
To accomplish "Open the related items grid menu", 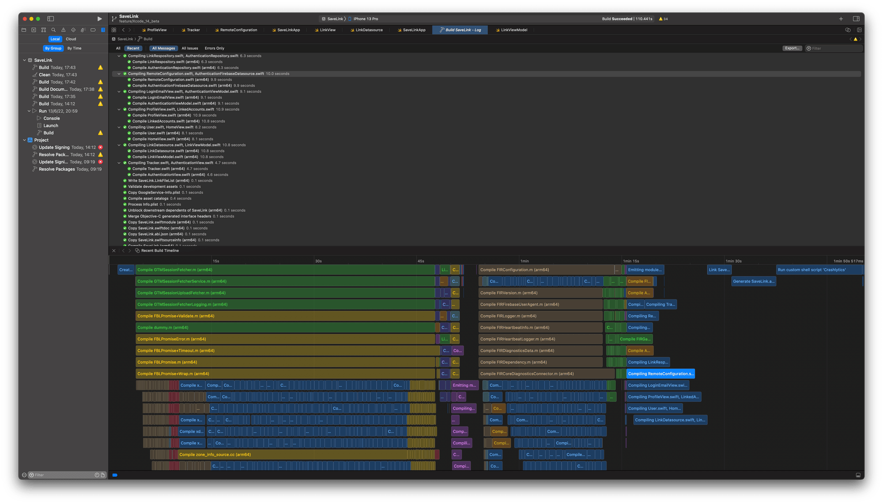I will point(114,30).
